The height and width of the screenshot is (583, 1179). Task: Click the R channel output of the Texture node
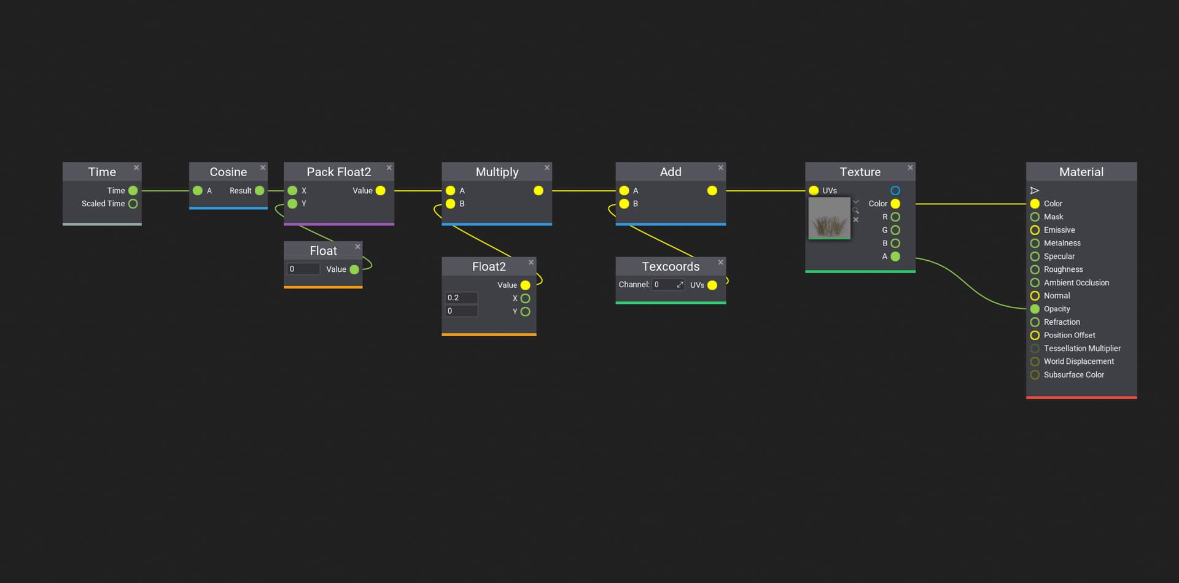(895, 217)
